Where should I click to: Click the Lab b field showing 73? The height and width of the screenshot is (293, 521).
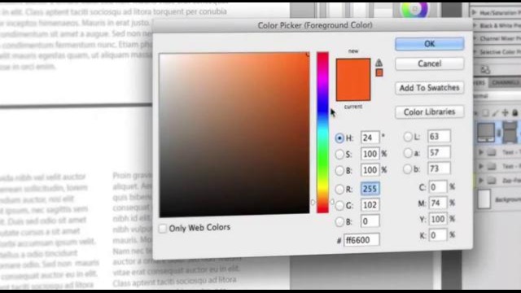(x=439, y=168)
